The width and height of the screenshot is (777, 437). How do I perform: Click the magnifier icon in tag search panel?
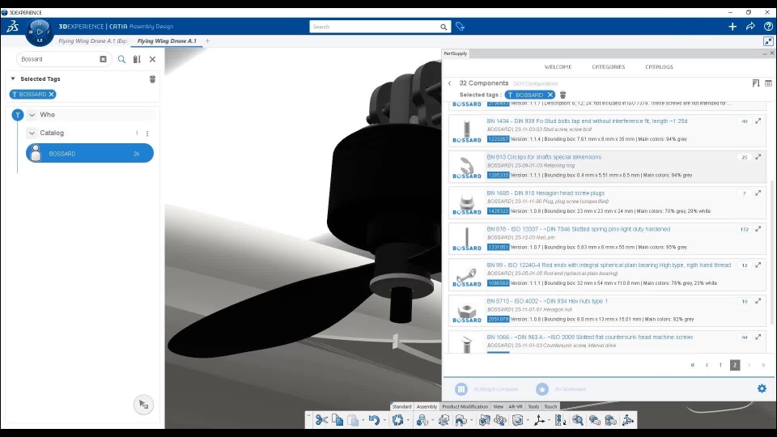[121, 59]
